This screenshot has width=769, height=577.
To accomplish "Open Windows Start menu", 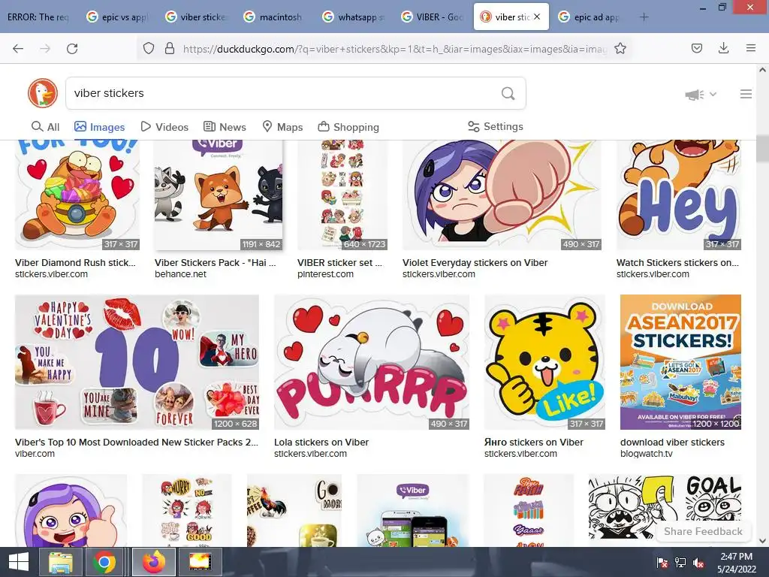I will pos(19,562).
